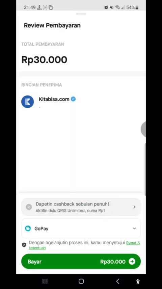Viewport: 162px width, 289px height.
Task: Tap the Kitabisa.com recipient name
Action: tap(54, 99)
